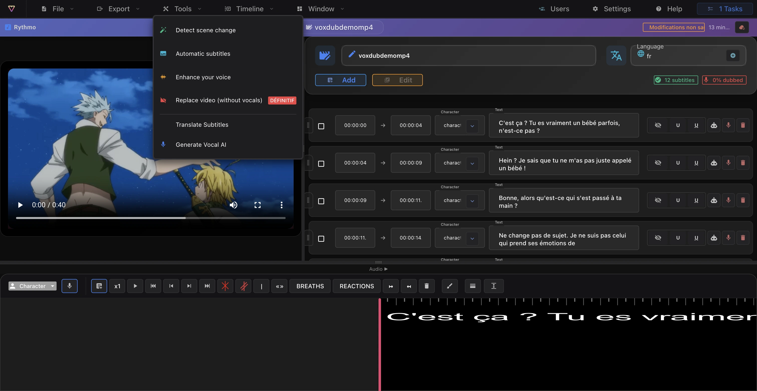This screenshot has width=757, height=391.
Task: Open the Window menu
Action: tap(321, 9)
